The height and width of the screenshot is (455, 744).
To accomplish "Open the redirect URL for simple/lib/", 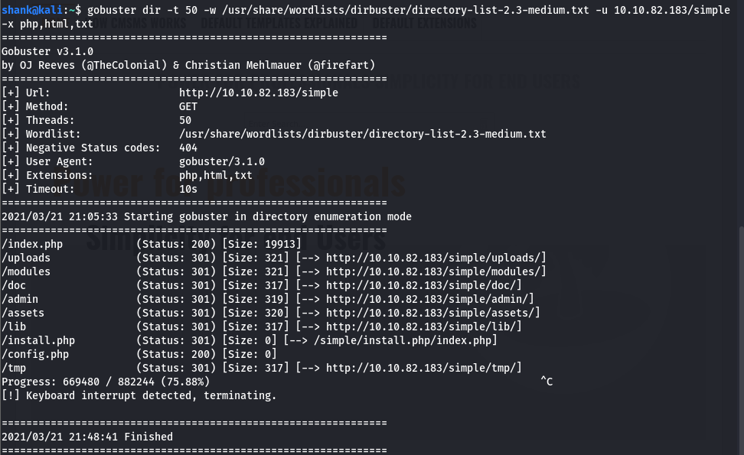I will 420,326.
